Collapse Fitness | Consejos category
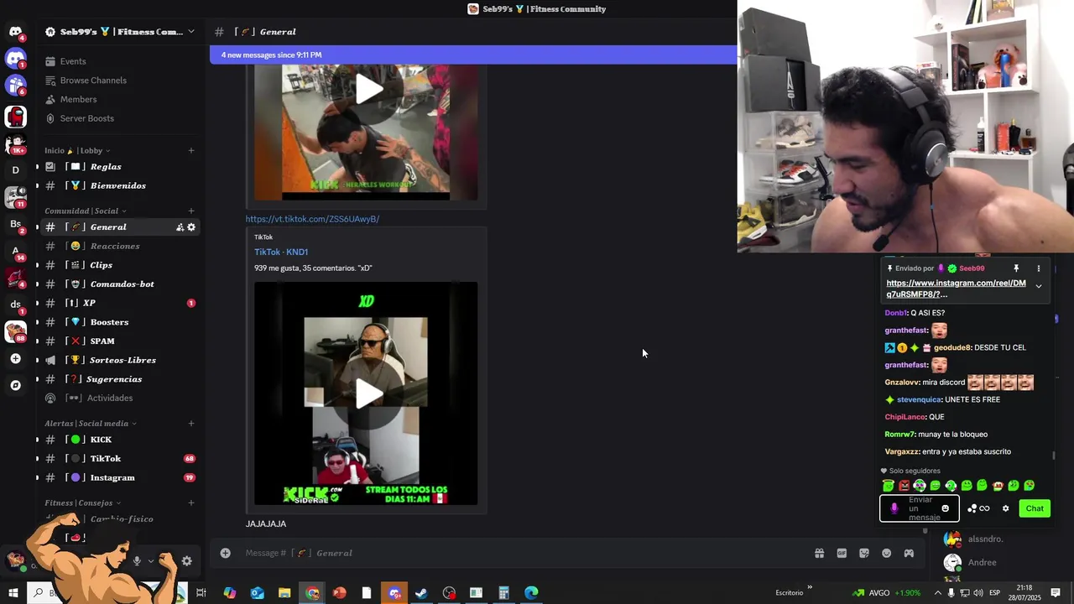 point(82,503)
